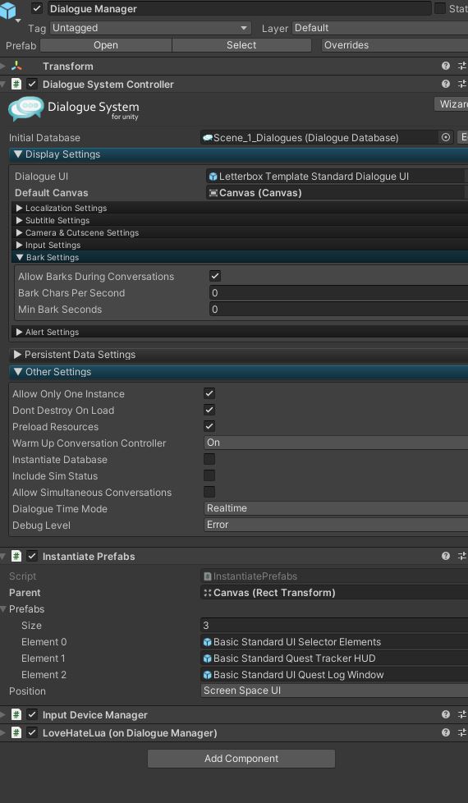468x803 pixels.
Task: Open Warm Up Conversation Controller dropdown
Action: [335, 443]
